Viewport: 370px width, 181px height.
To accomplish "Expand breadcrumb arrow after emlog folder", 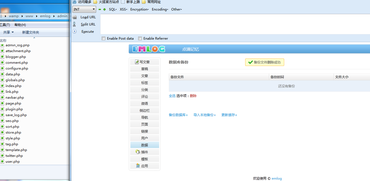I will [54, 16].
